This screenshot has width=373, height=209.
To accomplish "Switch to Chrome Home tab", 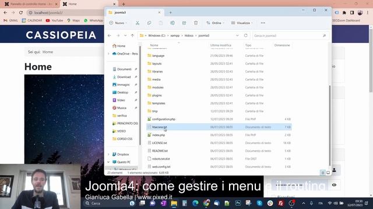I will click(x=89, y=4).
